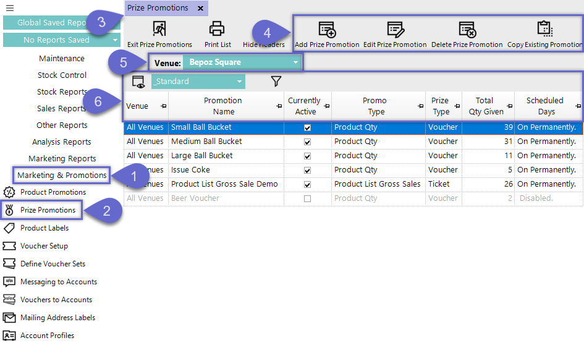Toggle Currently Active for Issue Coke
Image resolution: width=584 pixels, height=343 pixels.
point(307,170)
